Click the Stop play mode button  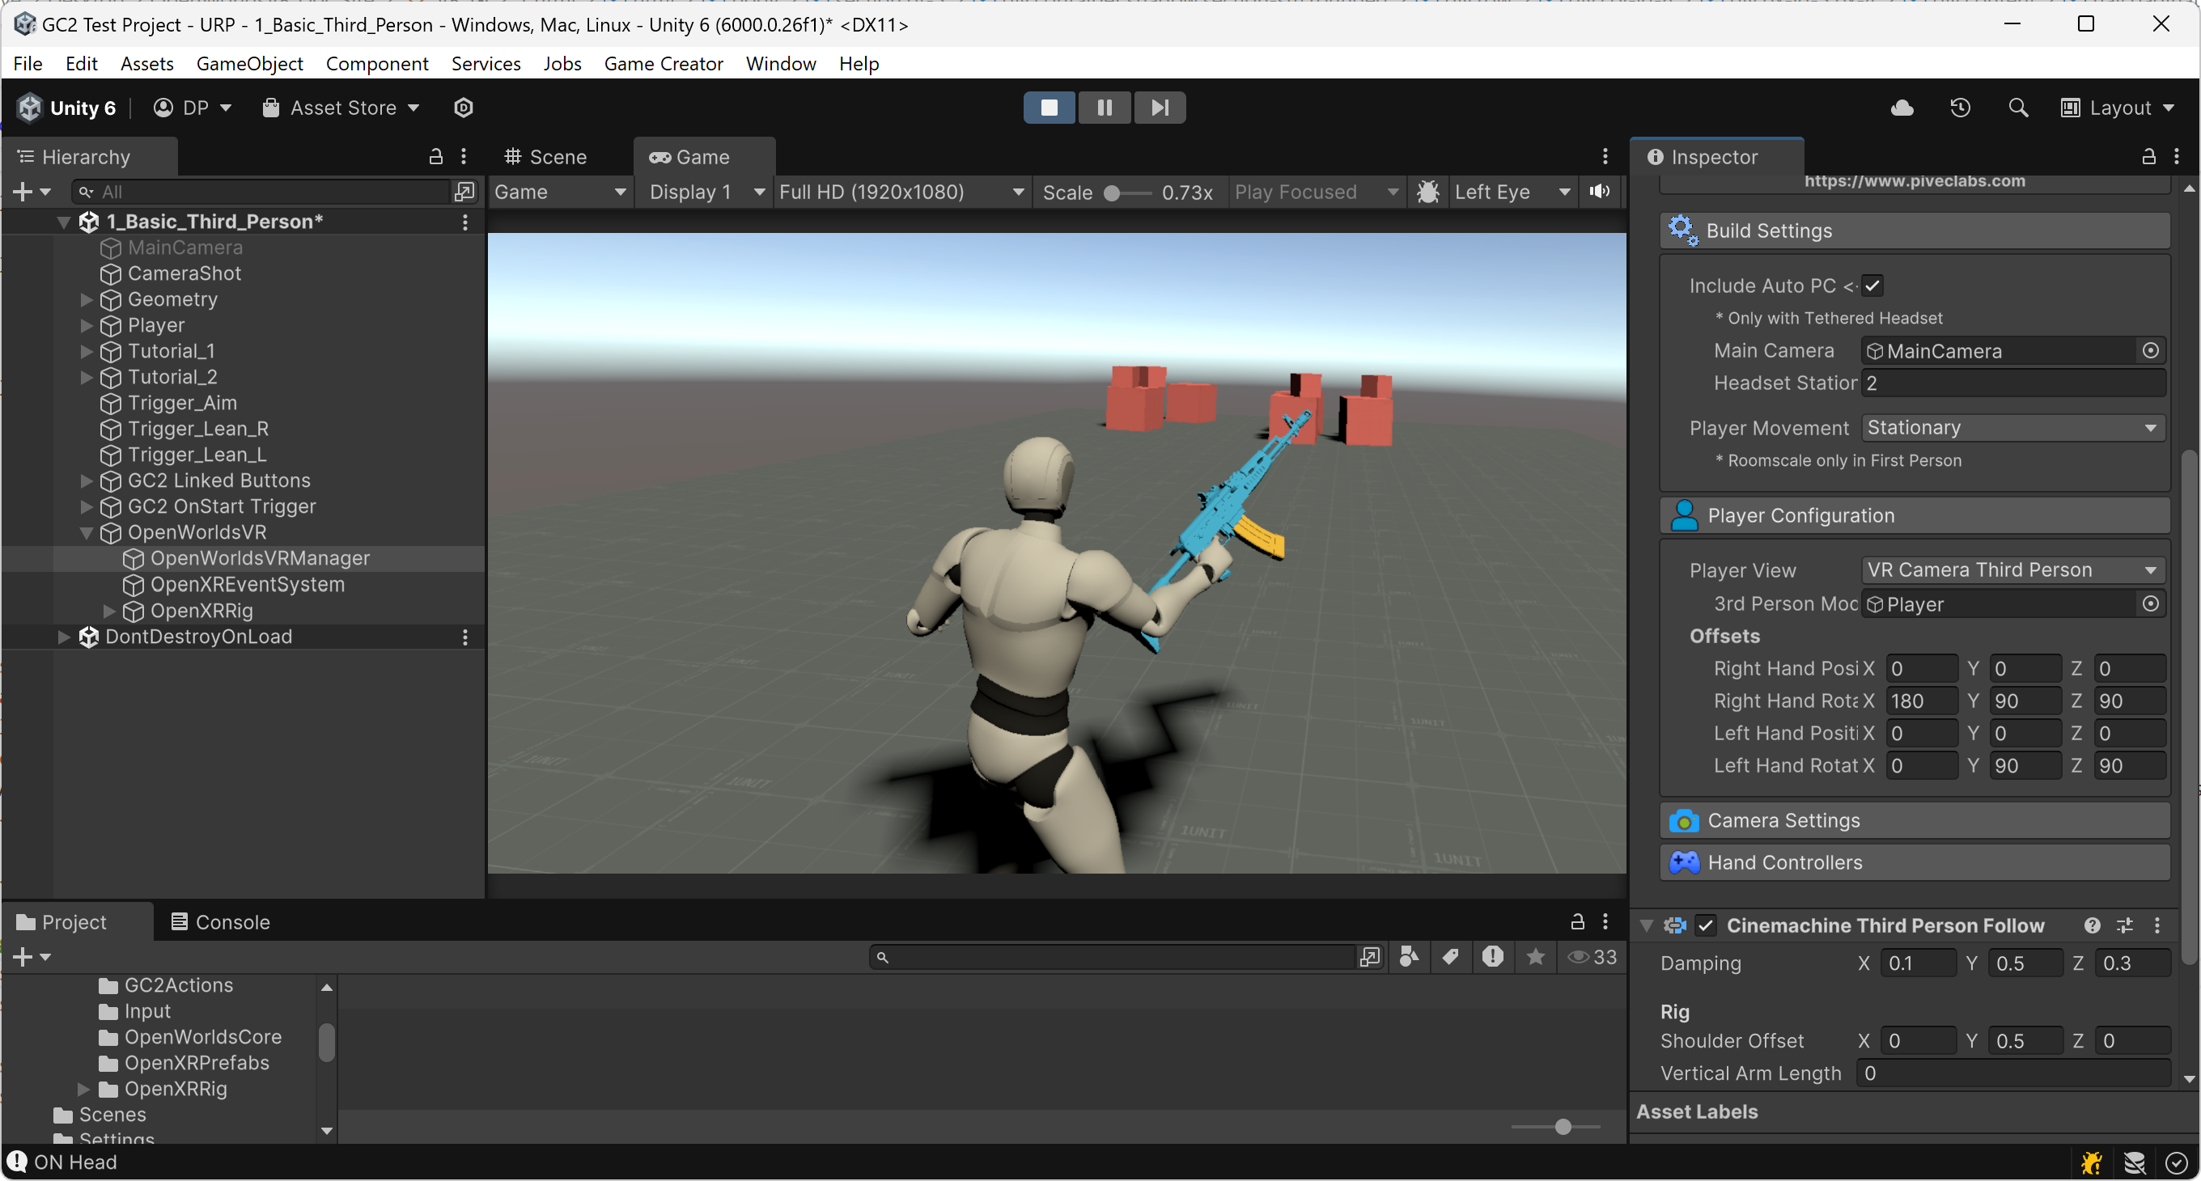[x=1050, y=108]
